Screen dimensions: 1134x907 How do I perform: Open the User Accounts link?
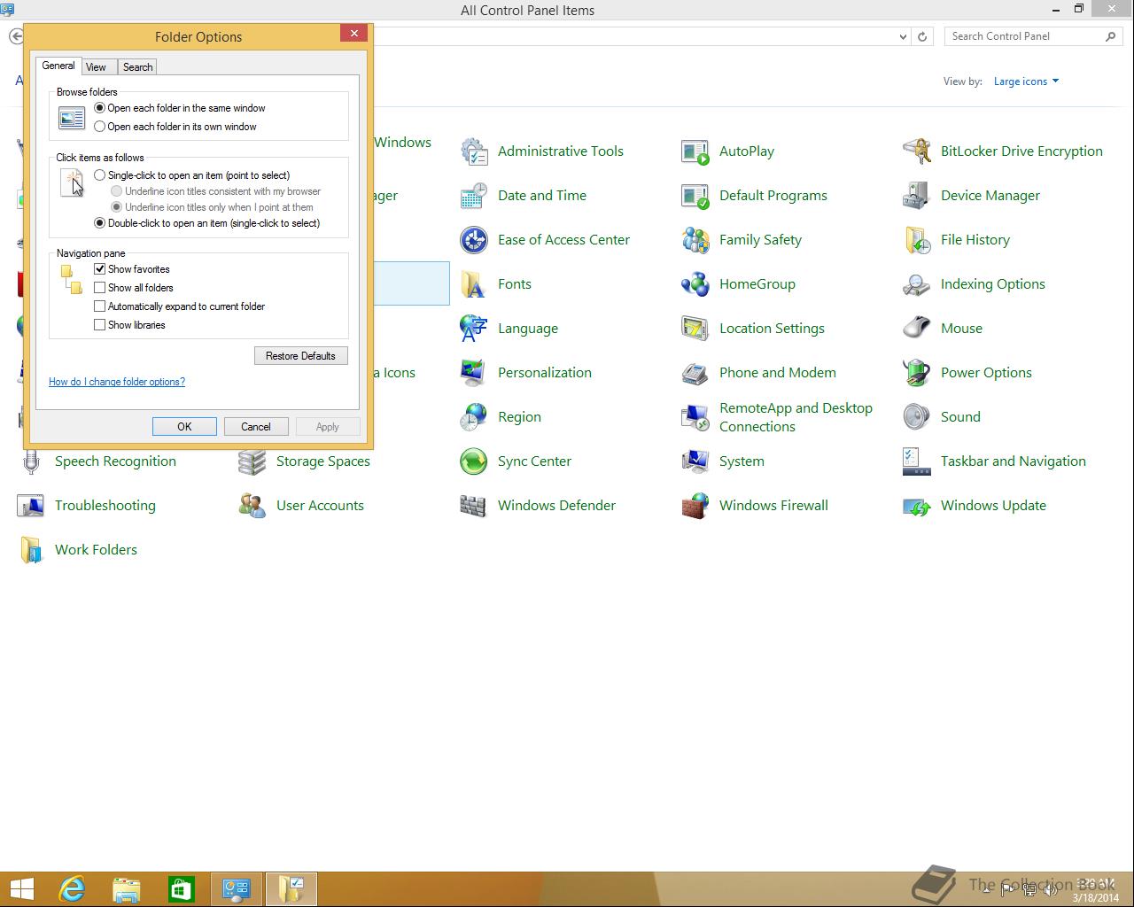tap(320, 506)
